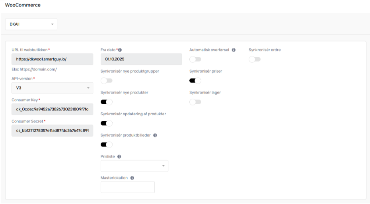Toggle Synkronisér nye produktgrupper on

coord(106,81)
